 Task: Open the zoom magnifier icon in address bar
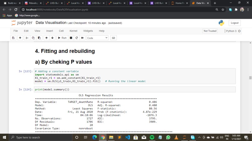[x=217, y=10]
